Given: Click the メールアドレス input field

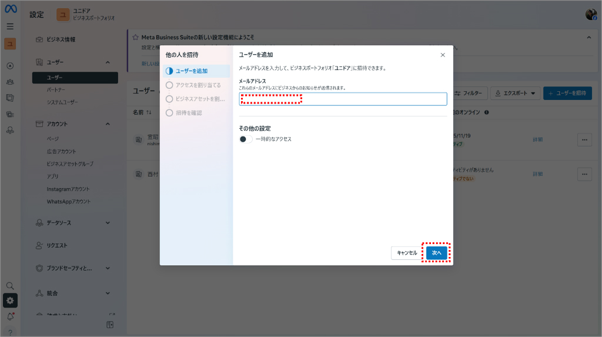Looking at the screenshot, I should 343,99.
